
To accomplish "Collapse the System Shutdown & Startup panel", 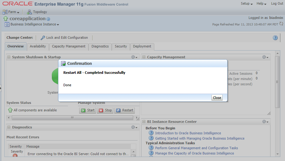I will point(9,57).
